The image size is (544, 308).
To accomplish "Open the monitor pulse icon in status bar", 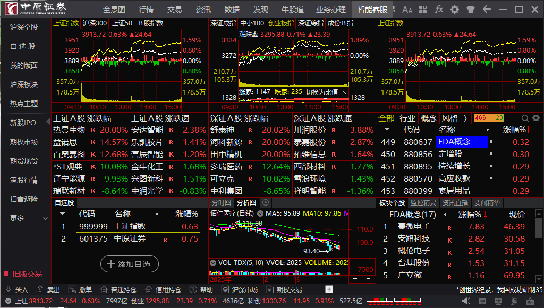I will (498, 302).
